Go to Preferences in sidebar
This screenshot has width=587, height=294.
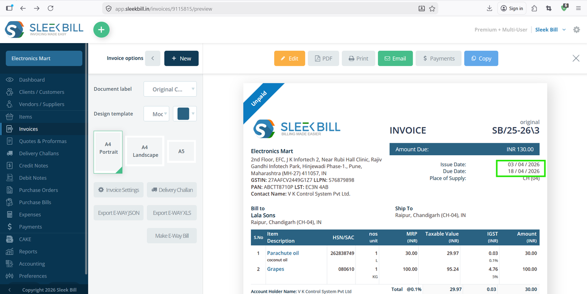33,276
